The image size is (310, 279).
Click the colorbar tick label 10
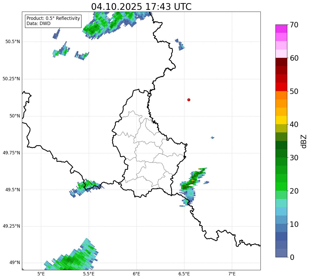point(294,224)
